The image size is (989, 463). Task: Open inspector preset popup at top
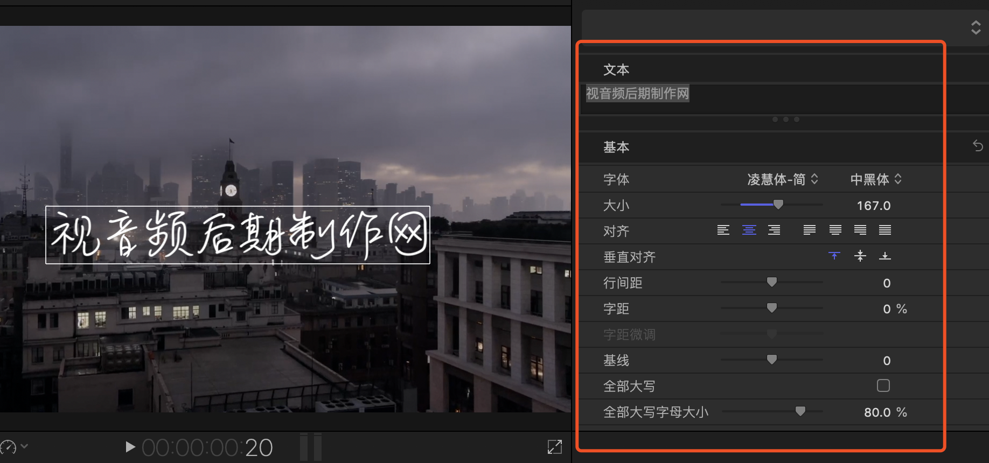pyautogui.click(x=976, y=27)
